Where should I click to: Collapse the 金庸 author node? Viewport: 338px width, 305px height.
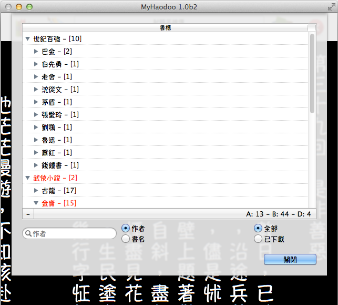tap(36, 203)
